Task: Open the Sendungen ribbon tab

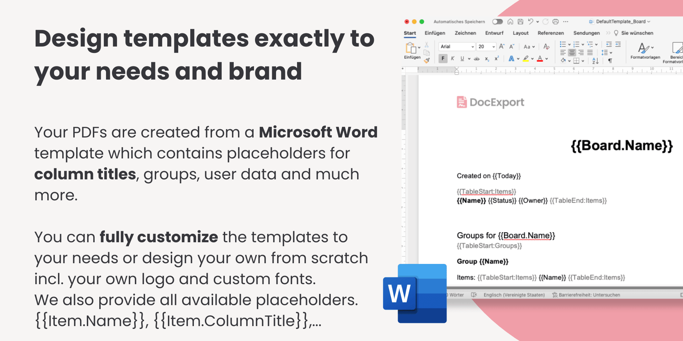Action: tap(587, 33)
